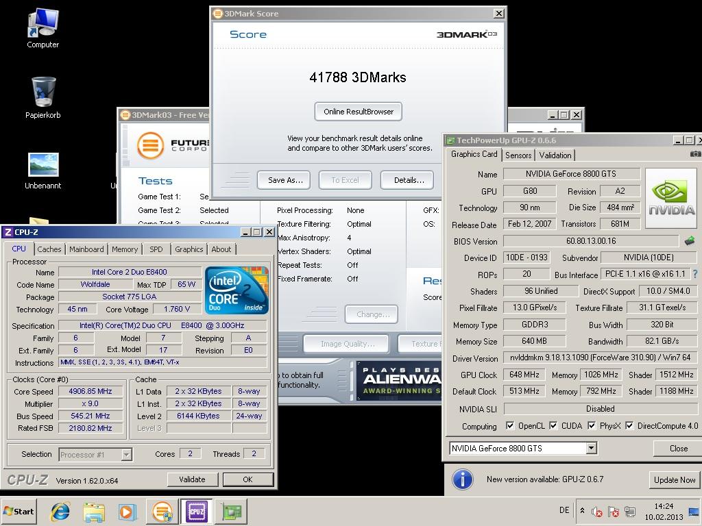The image size is (702, 526).
Task: Open the Sensors tab in GPU-Z
Action: click(518, 155)
